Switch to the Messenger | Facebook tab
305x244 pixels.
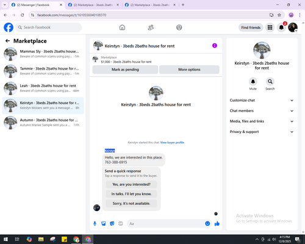[x=37, y=5]
